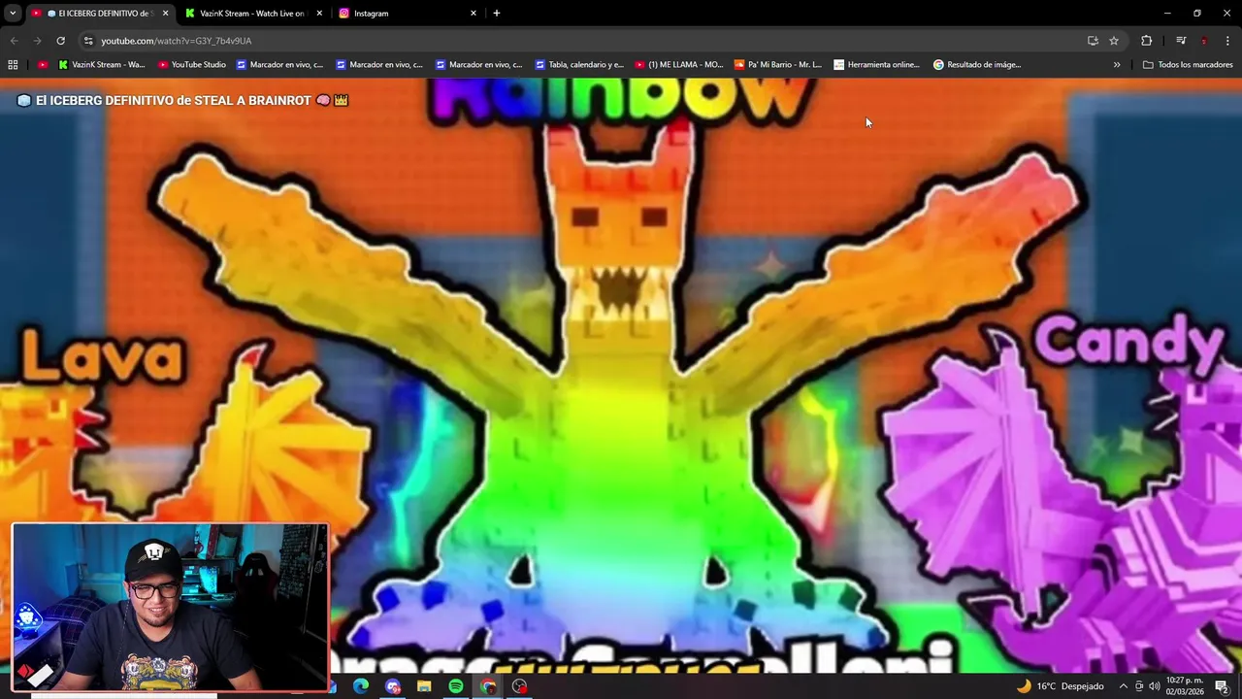The image size is (1242, 699).
Task: Open the Chrome extensions menu
Action: point(1146,41)
